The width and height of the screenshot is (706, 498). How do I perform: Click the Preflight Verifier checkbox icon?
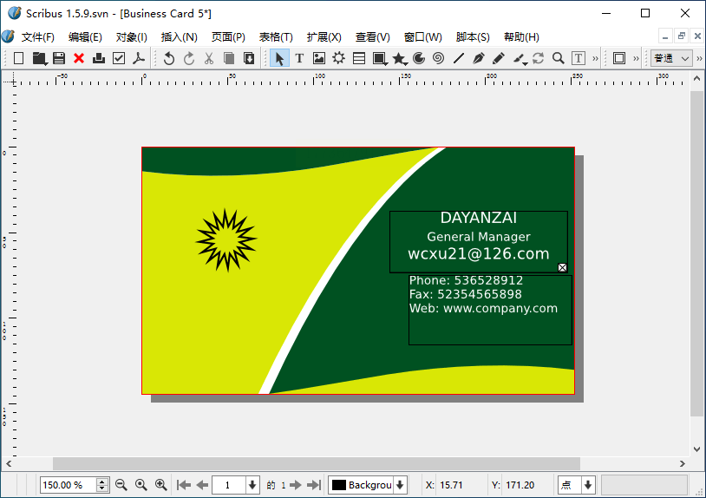(119, 58)
